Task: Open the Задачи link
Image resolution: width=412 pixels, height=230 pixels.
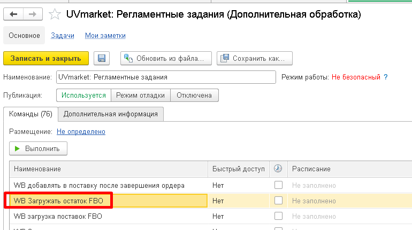Action: click(x=63, y=35)
